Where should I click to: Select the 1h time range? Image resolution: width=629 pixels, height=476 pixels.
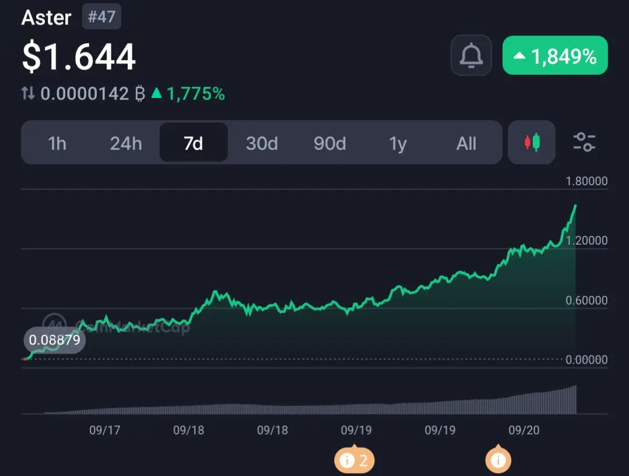click(57, 143)
